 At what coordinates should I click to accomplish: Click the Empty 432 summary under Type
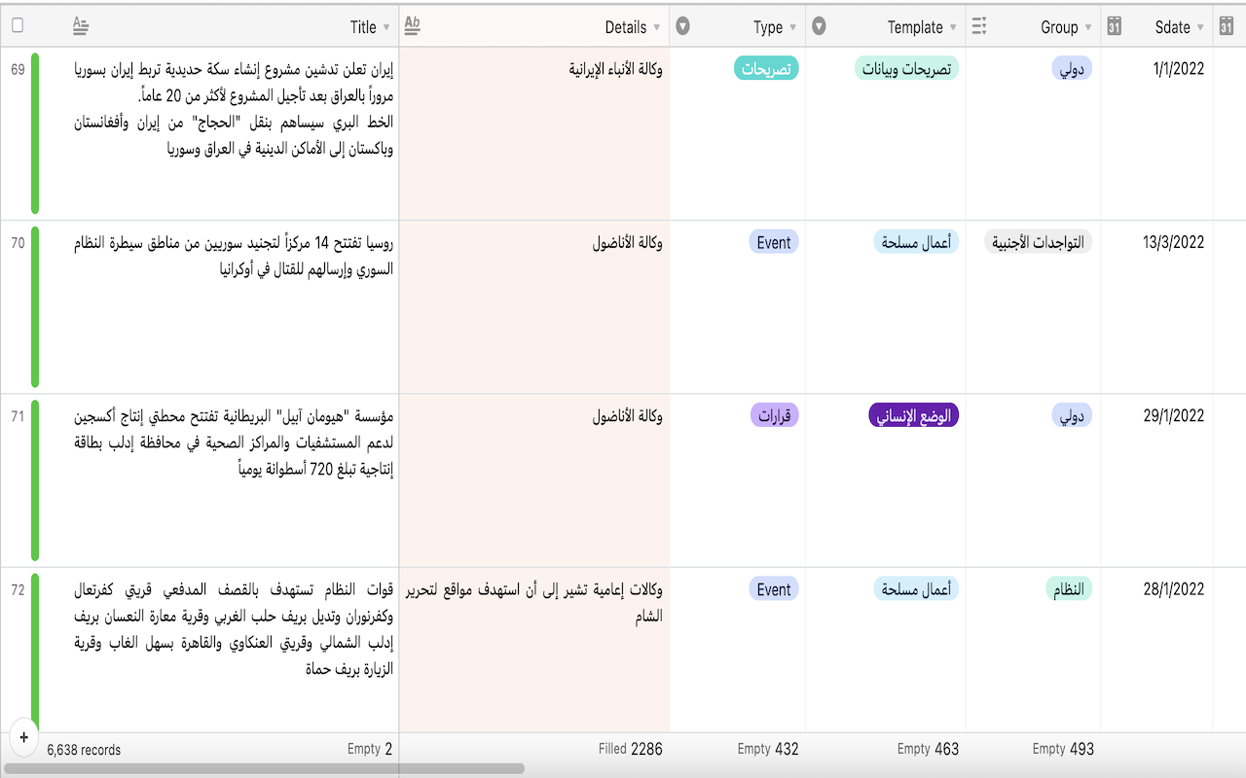pyautogui.click(x=767, y=749)
